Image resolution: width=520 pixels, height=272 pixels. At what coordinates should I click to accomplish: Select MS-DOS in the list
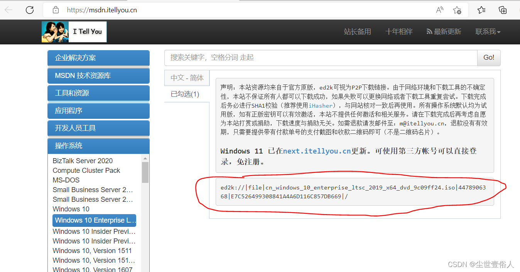[x=66, y=180]
